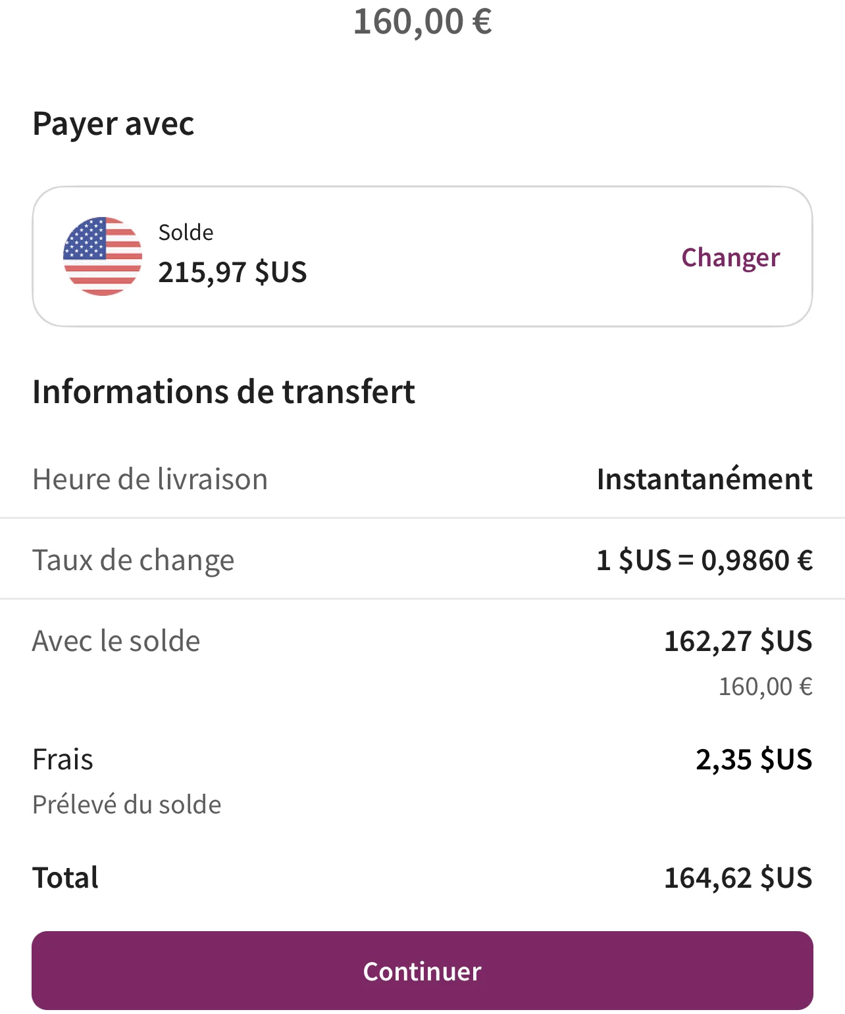Viewport: 845px width, 1014px height.
Task: Tap Changer to switch payment source
Action: (730, 257)
